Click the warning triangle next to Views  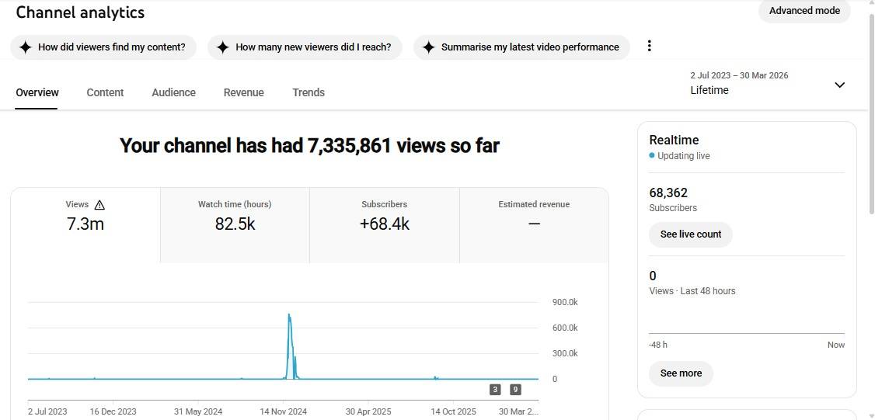click(99, 205)
